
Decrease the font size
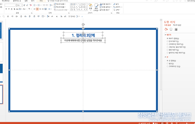27,5
